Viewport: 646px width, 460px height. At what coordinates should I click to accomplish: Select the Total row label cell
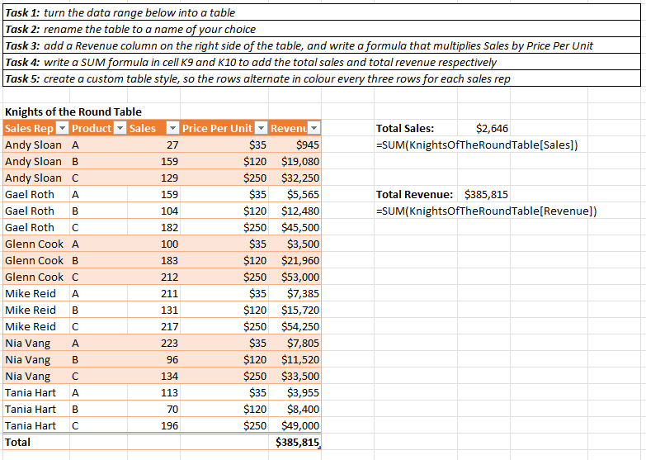point(36,443)
